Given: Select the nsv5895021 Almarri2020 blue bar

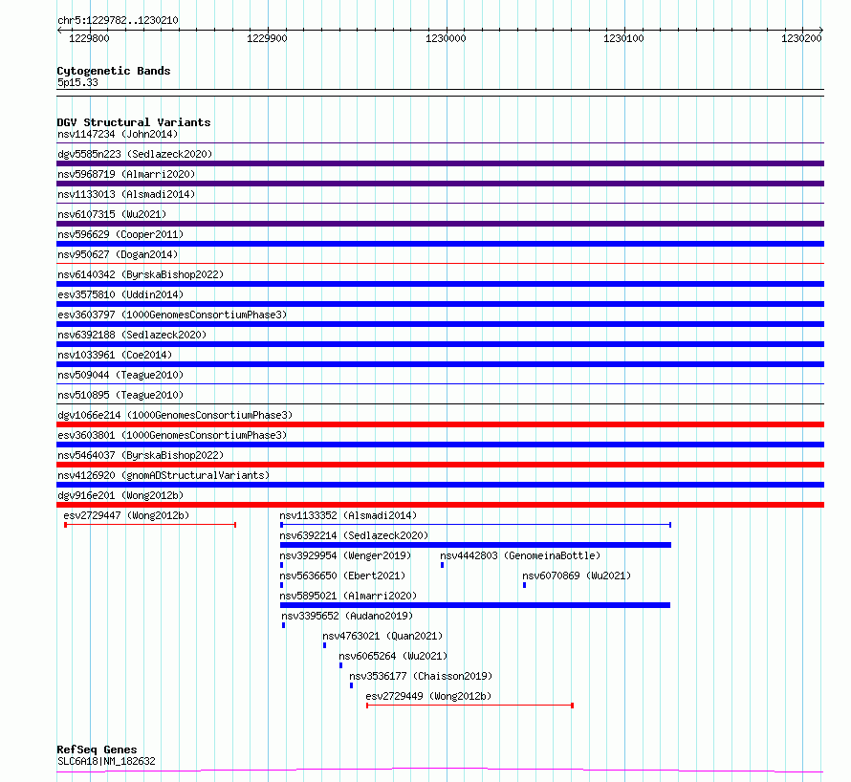Looking at the screenshot, I should [x=475, y=605].
